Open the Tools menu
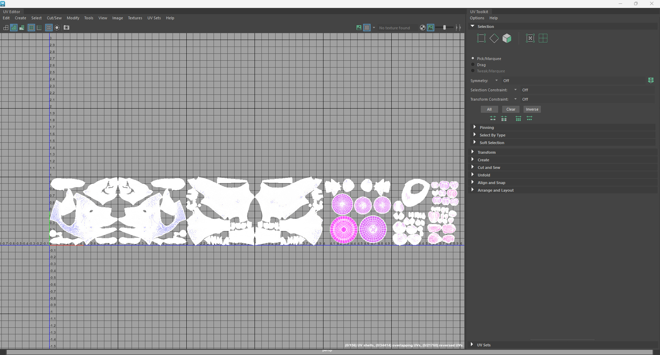 [x=89, y=18]
